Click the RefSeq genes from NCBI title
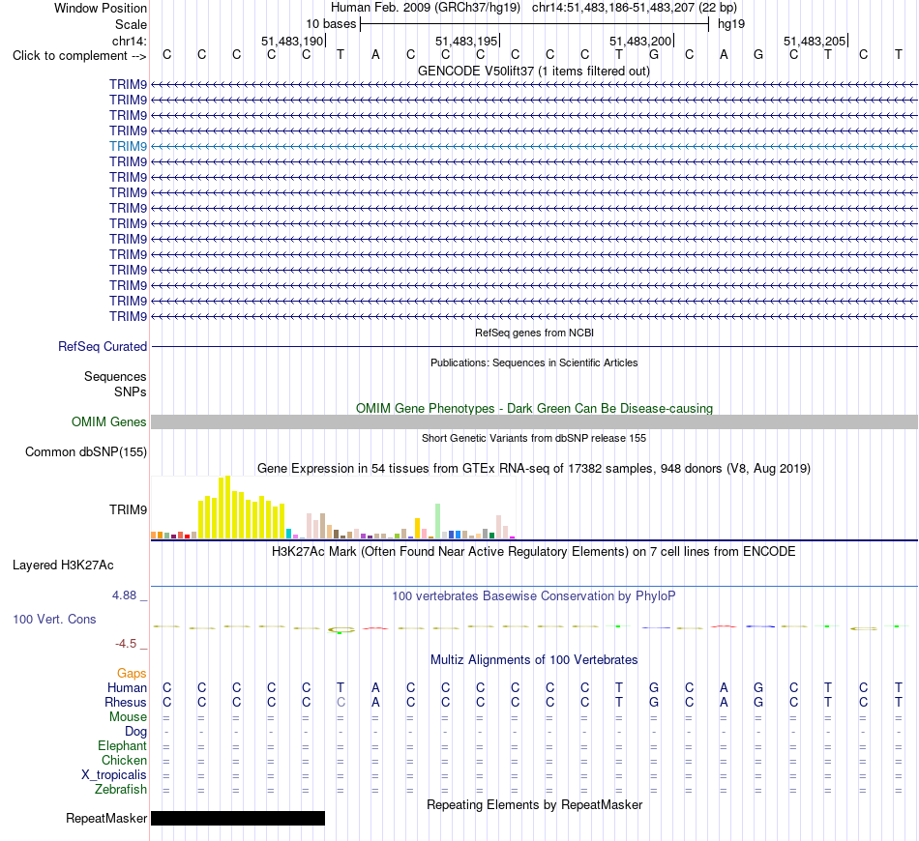Viewport: 919px width, 841px height. (534, 333)
